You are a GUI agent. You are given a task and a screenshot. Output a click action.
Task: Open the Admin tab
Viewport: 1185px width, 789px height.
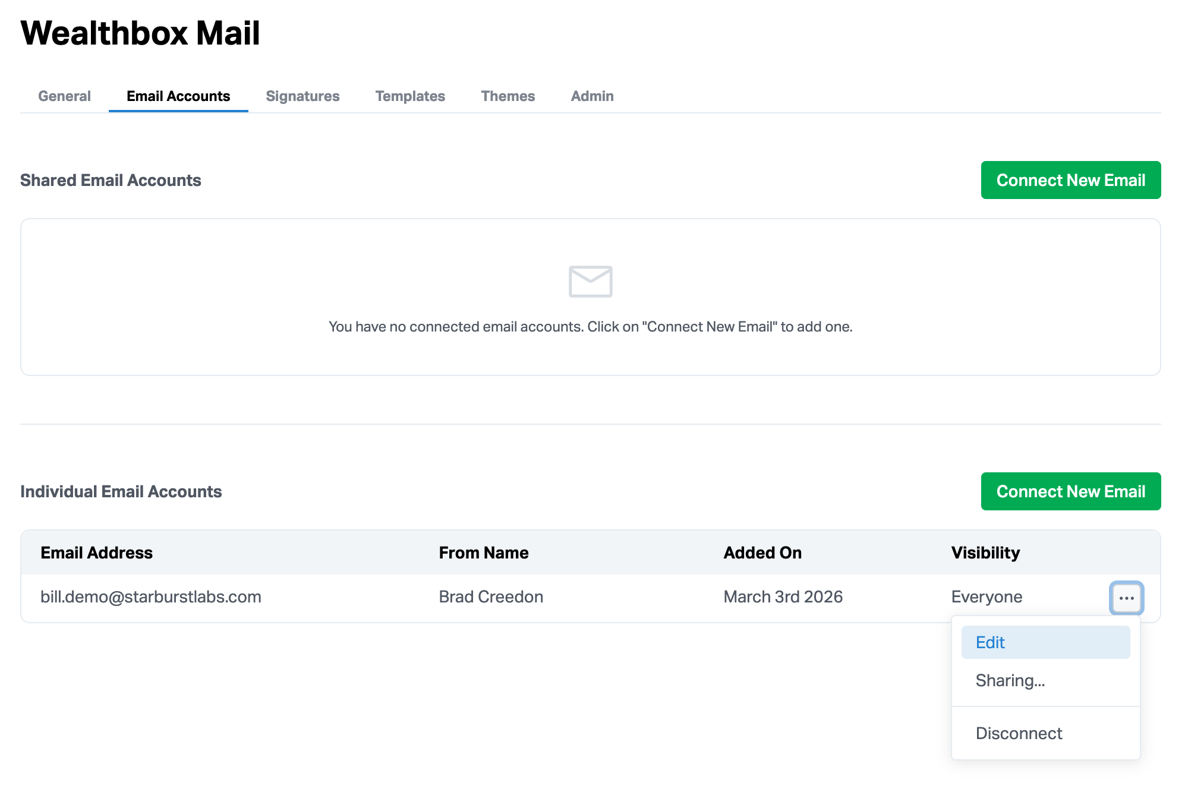(x=592, y=96)
